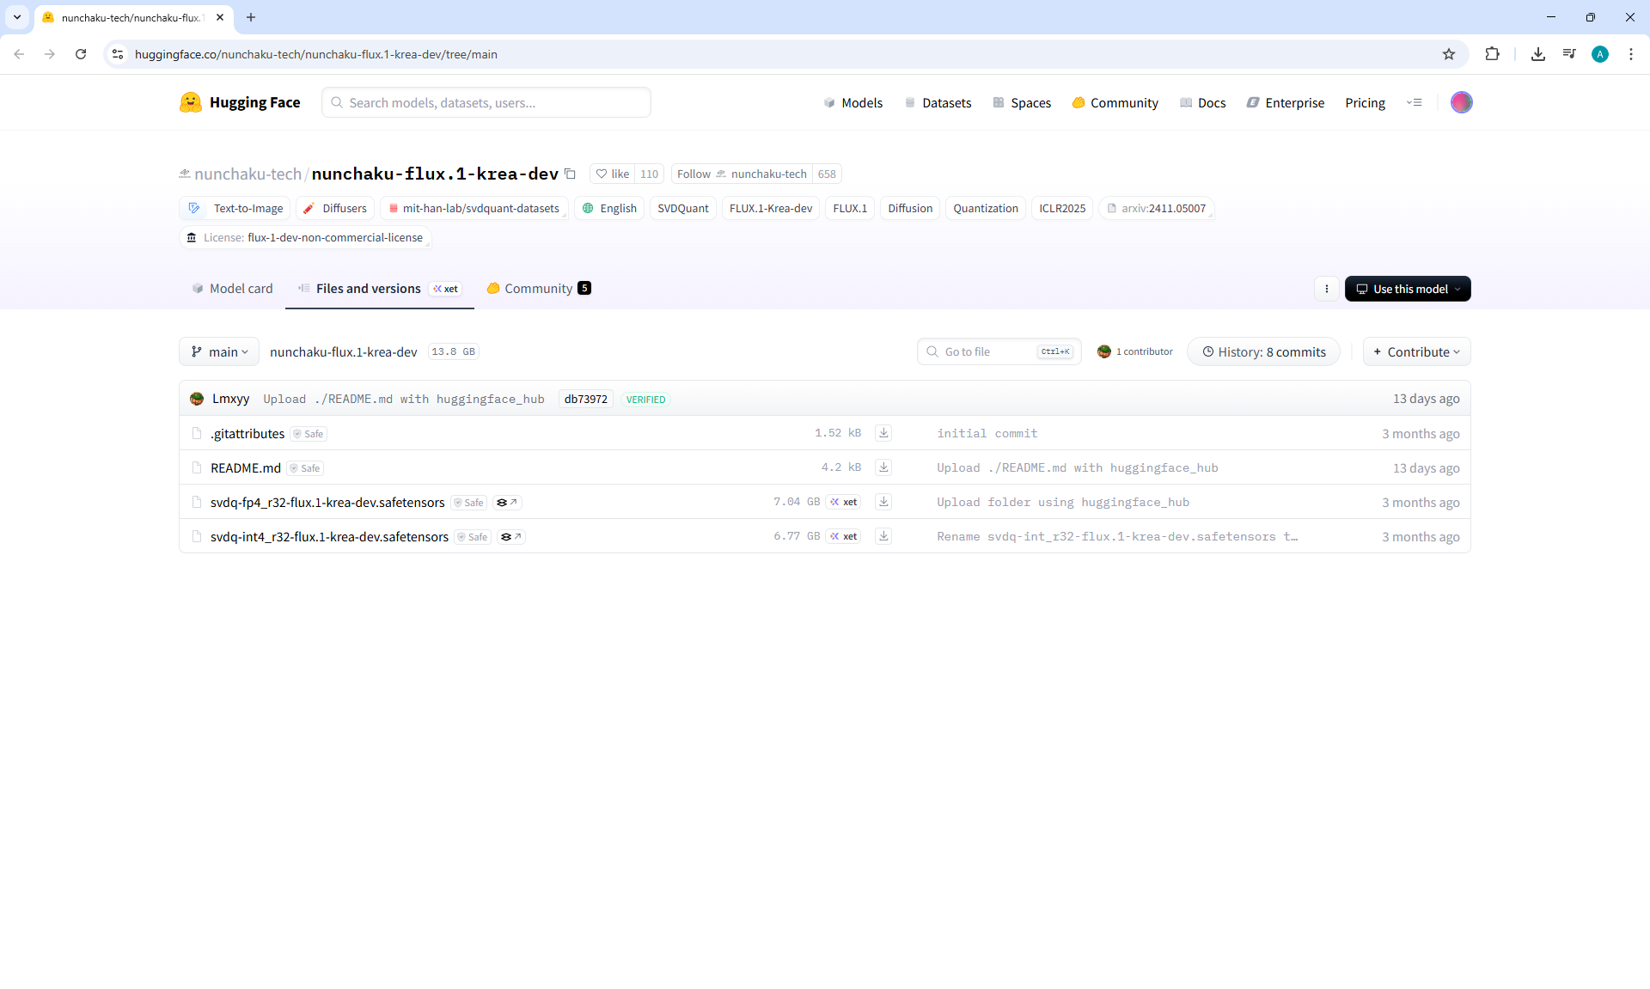Open browser extensions puzzle icon
The width and height of the screenshot is (1650, 989).
1492,54
